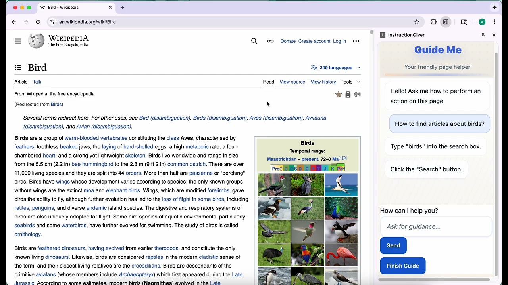
Task: Open a new browser tab
Action: 122,8
